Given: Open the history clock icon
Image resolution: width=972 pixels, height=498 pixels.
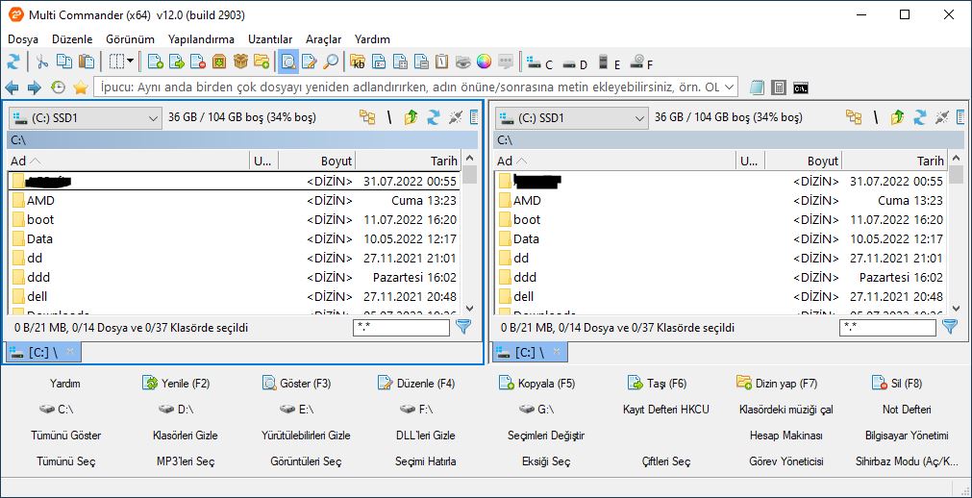Looking at the screenshot, I should pyautogui.click(x=58, y=87).
